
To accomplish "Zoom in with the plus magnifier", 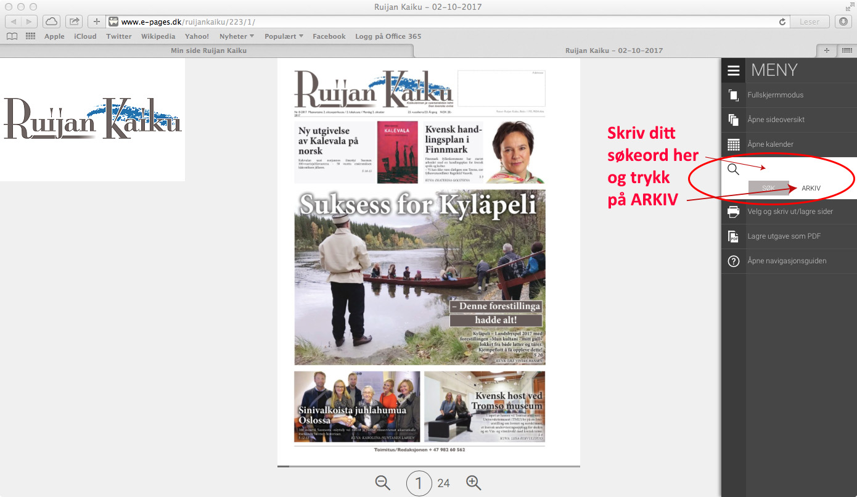I will pyautogui.click(x=474, y=483).
